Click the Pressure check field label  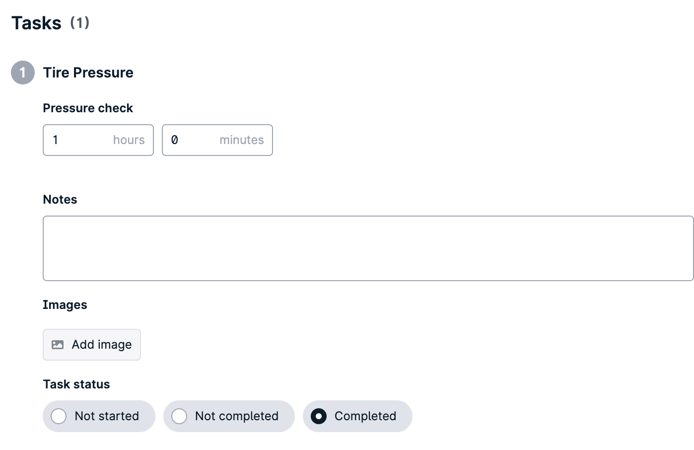coord(88,108)
